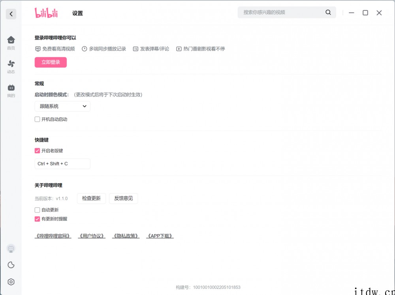
Task: Enable 自动更新 checkbox
Action: 37,210
